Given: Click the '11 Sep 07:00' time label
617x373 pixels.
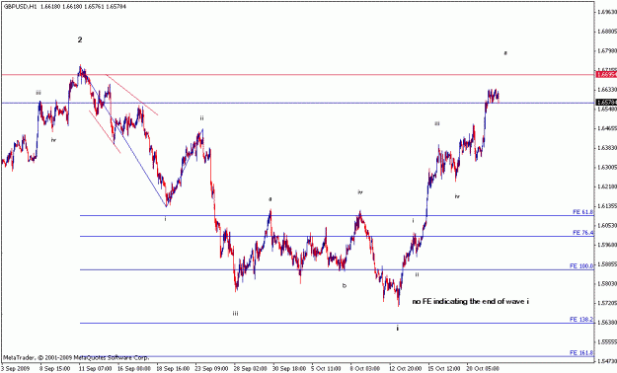Looking at the screenshot, I should pyautogui.click(x=95, y=369).
